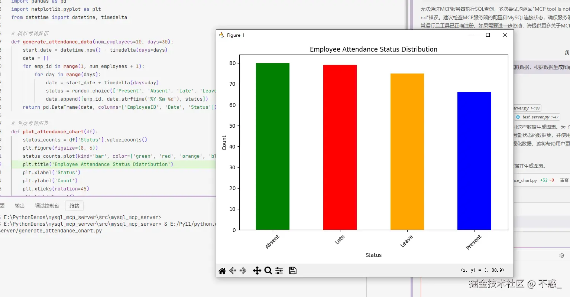This screenshot has width=570, height=297.
Task: Switch to the 输出 output tab
Action: (x=20, y=206)
